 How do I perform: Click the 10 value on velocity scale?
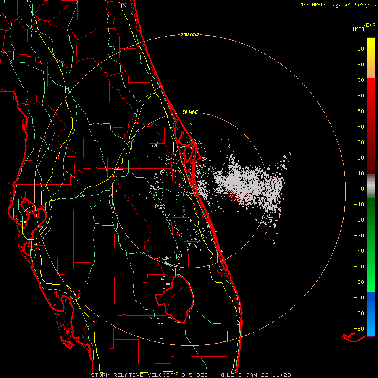[361, 173]
